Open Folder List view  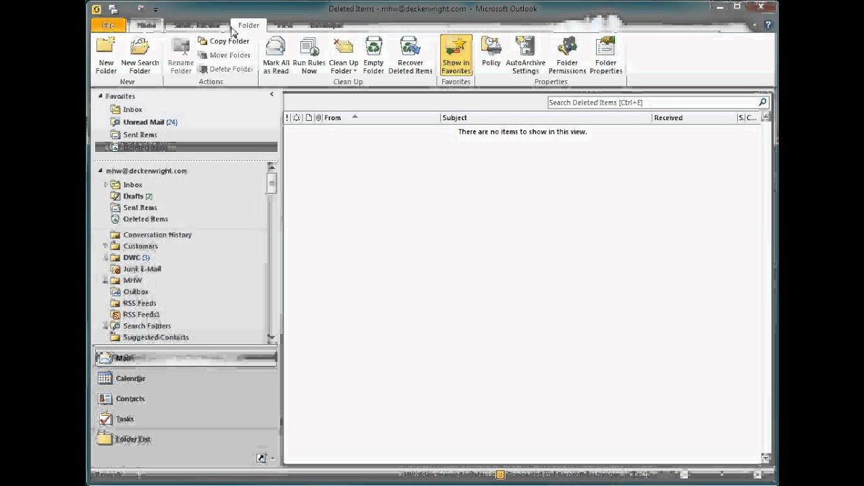[x=186, y=439]
